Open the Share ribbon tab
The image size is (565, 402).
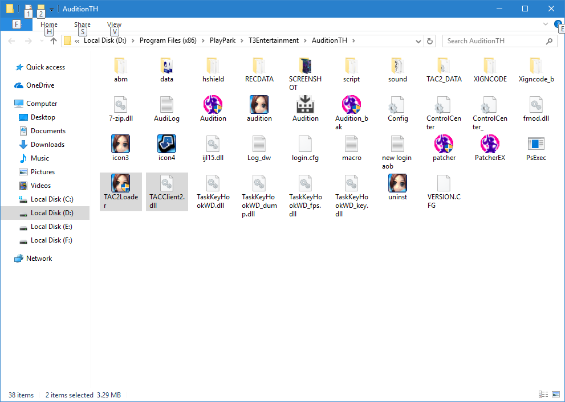[x=82, y=24]
